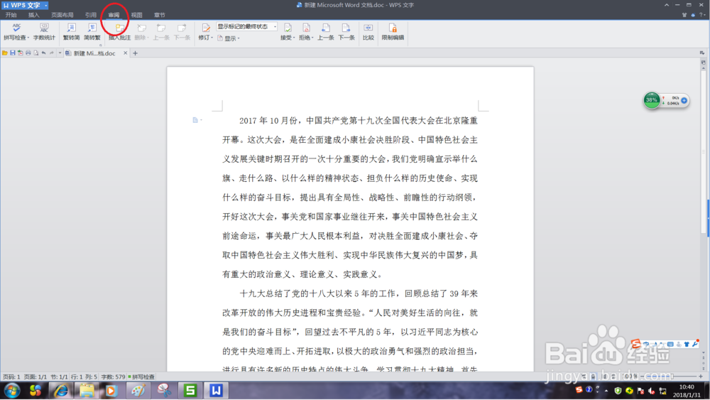Image resolution: width=710 pixels, height=400 pixels.
Task: Export to PDF via quick toolbar icon
Action: point(21,53)
